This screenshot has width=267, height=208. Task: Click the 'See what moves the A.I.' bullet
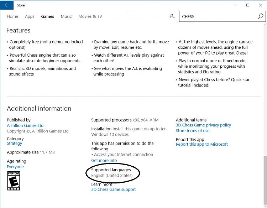click(x=126, y=71)
